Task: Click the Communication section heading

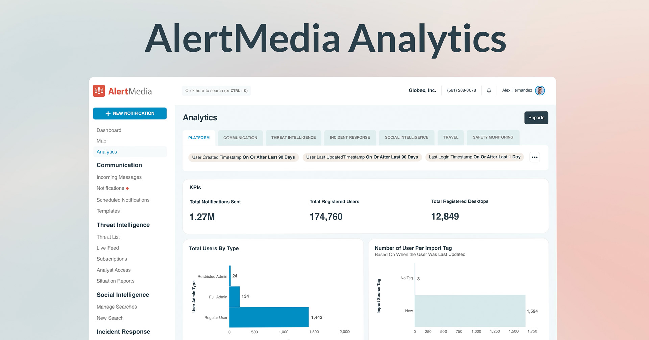Action: coord(119,165)
